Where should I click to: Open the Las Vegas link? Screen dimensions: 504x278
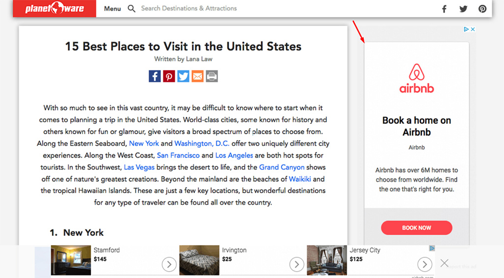tap(139, 167)
